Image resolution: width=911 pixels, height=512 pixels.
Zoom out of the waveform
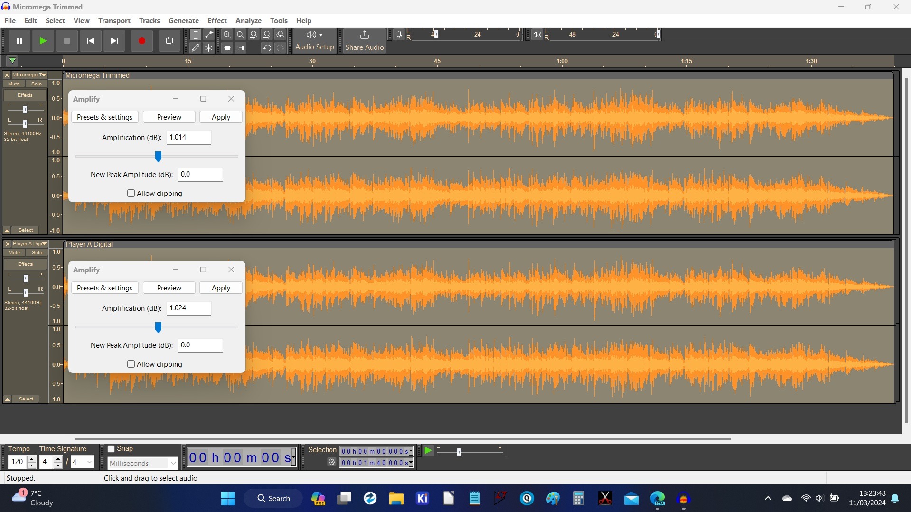241,35
